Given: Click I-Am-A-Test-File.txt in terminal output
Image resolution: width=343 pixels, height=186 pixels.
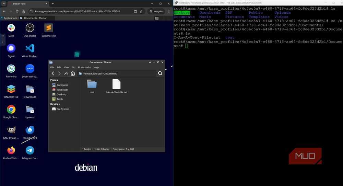Looking at the screenshot, I should click(x=197, y=38).
